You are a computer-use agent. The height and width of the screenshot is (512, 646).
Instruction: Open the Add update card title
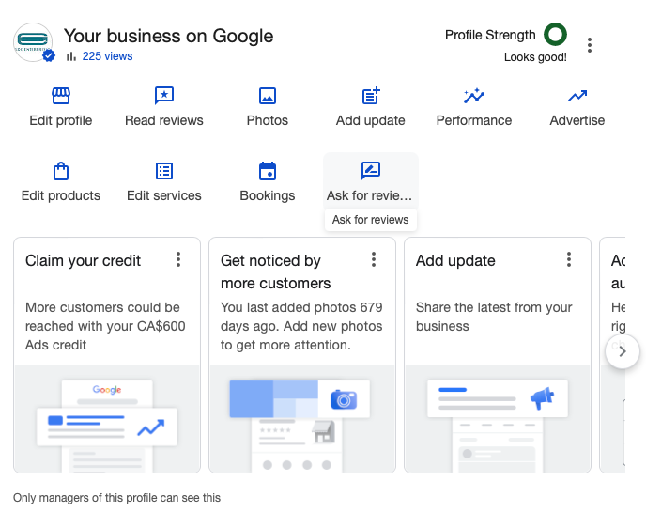pos(455,260)
